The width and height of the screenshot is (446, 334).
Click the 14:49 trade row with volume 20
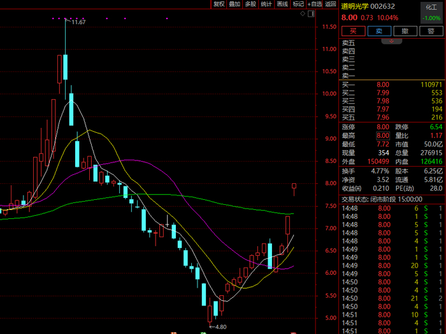(392, 265)
